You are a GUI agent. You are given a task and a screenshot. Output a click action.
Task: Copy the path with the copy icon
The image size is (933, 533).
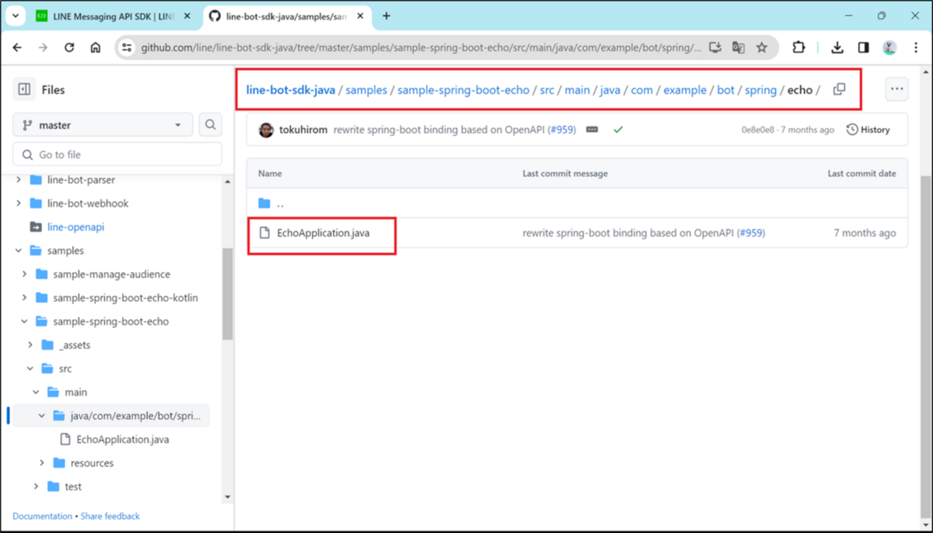839,89
